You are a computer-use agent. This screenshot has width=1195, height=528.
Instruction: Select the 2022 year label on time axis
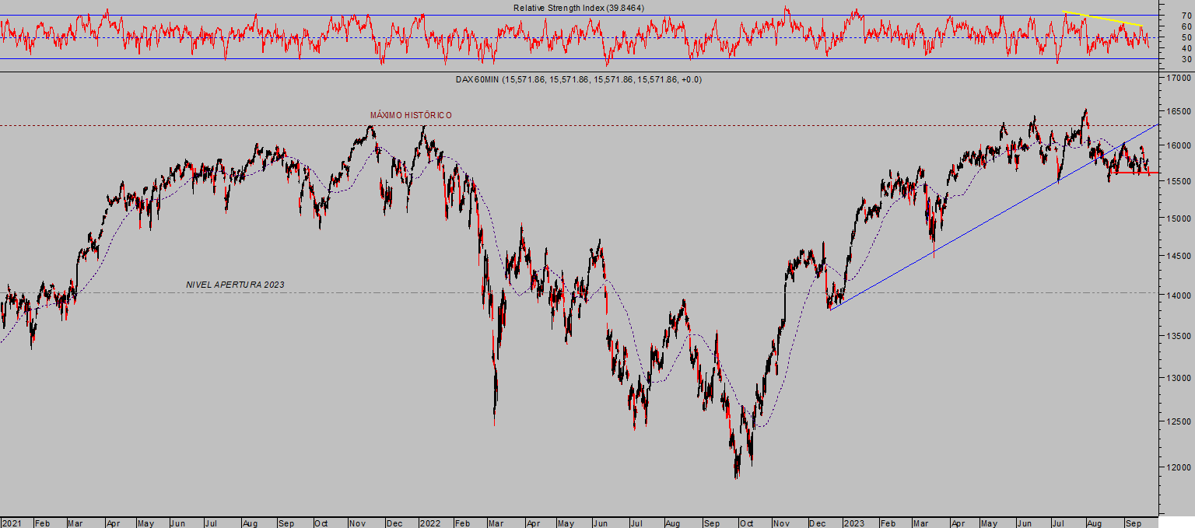(x=430, y=522)
